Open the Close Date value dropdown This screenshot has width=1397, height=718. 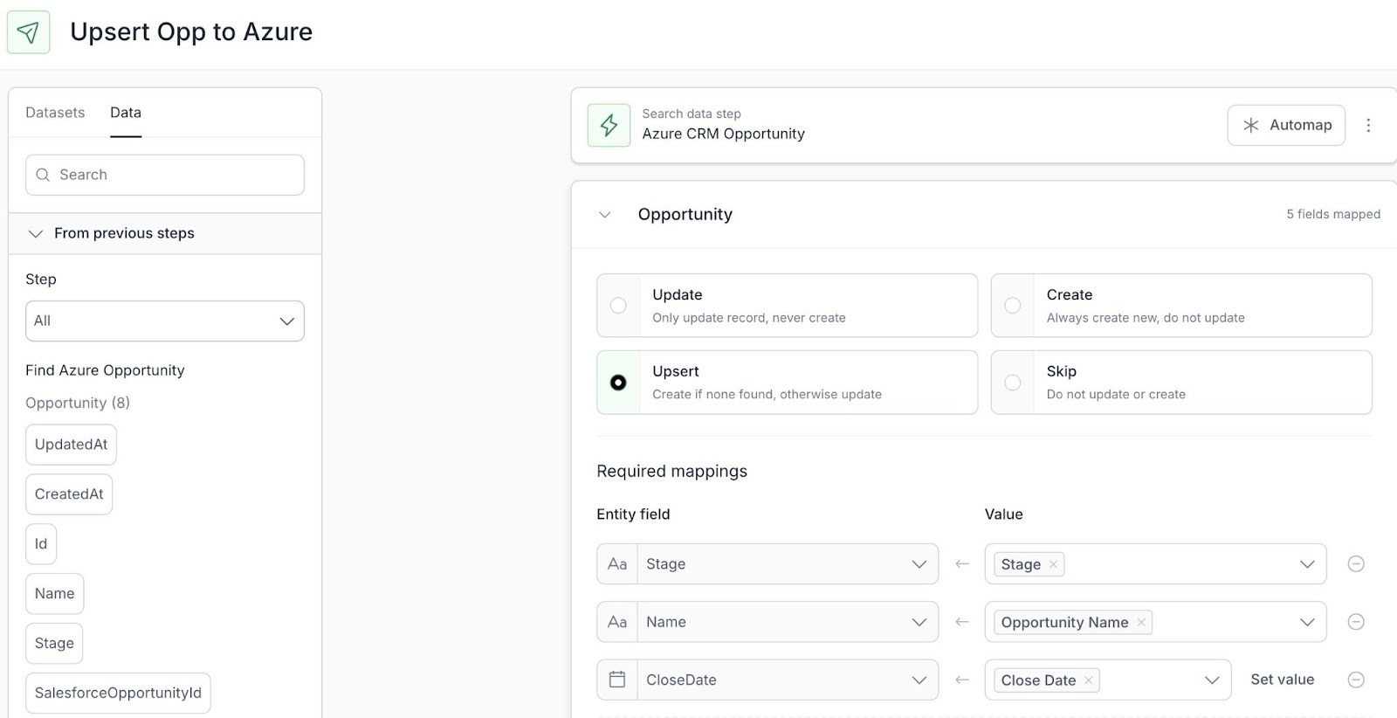tap(1212, 680)
